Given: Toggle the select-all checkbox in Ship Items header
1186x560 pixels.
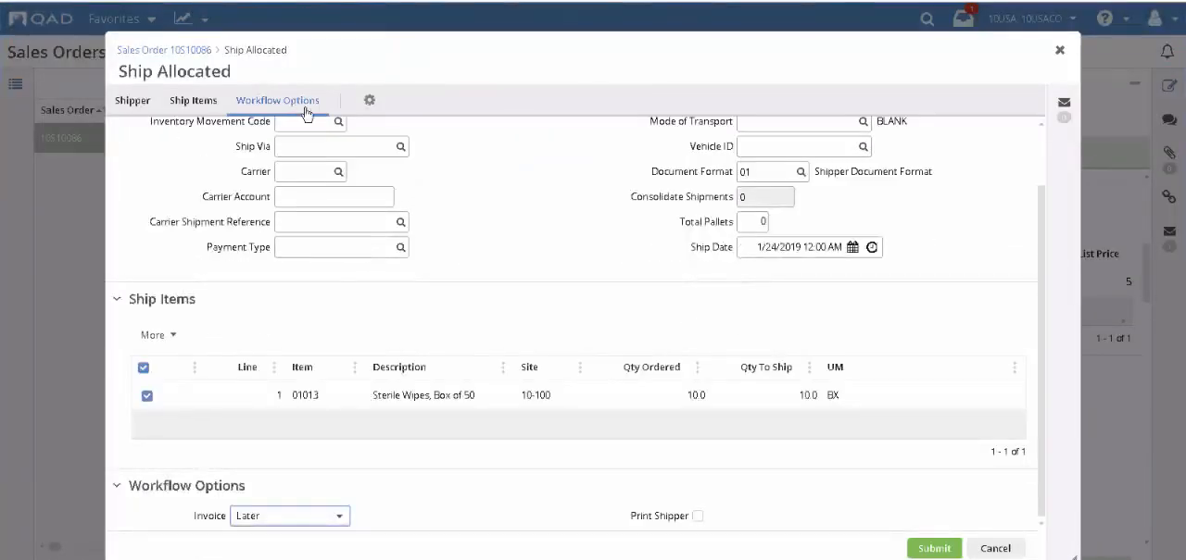Looking at the screenshot, I should click(144, 367).
